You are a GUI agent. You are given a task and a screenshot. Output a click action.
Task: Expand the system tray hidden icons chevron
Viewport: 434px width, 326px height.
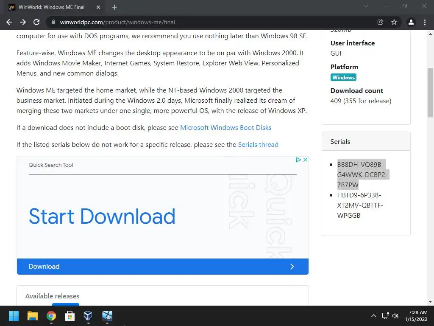coord(374,316)
